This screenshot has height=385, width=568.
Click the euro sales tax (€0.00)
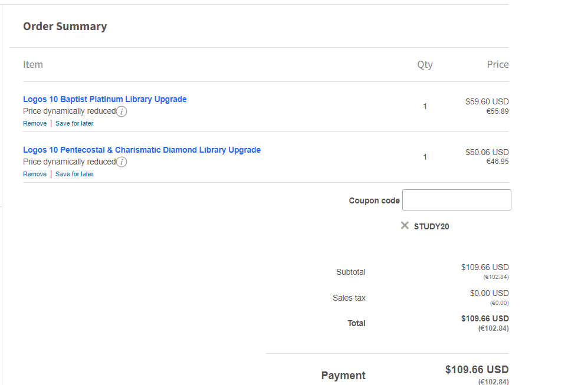click(499, 303)
